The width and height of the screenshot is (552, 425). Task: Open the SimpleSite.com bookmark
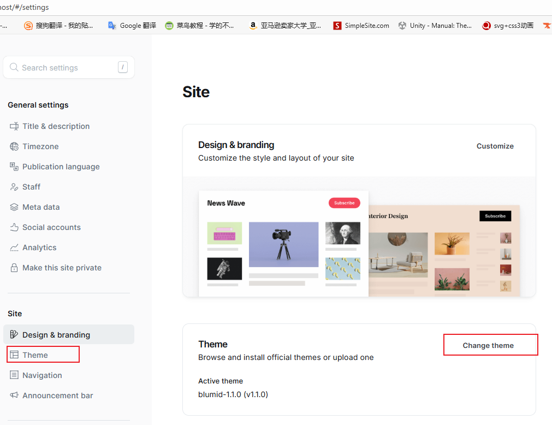click(x=361, y=25)
